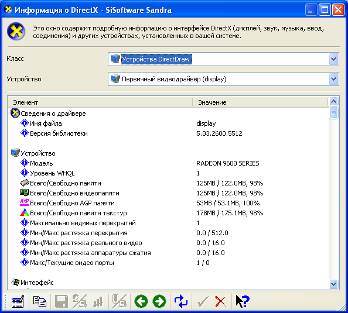Click the green forward arrow button

point(159,301)
